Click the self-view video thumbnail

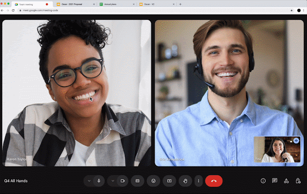[x=271, y=150]
